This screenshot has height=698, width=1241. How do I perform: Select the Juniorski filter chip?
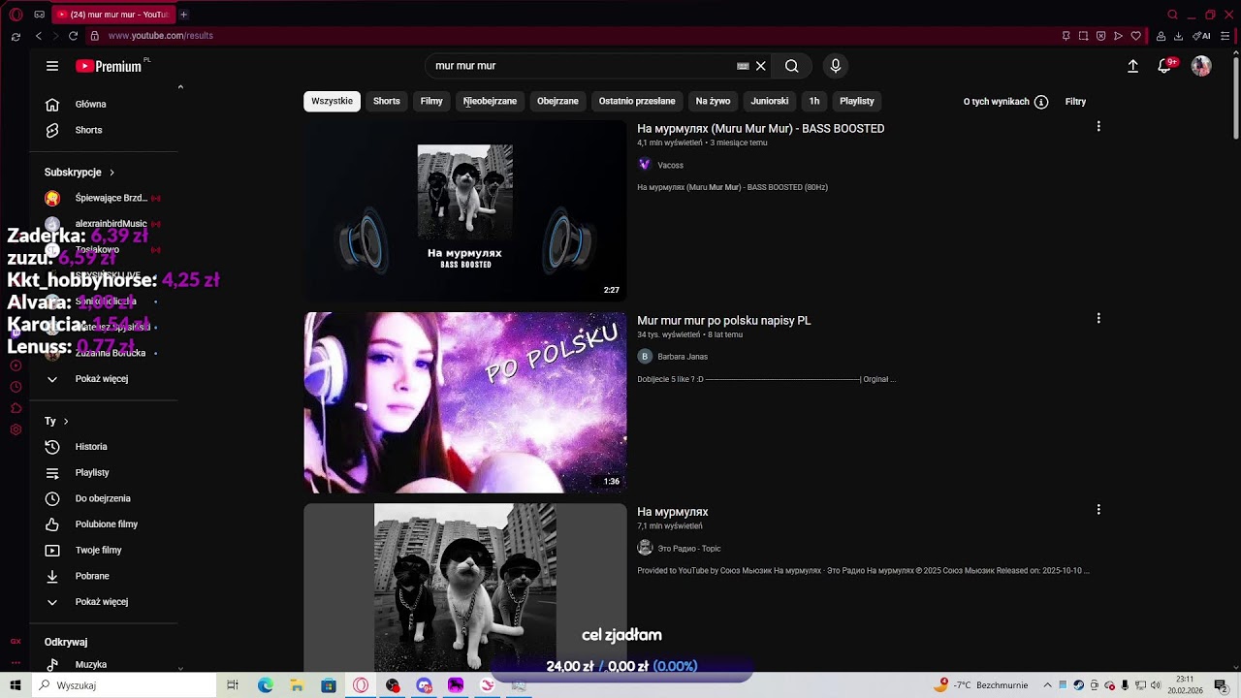click(x=770, y=101)
